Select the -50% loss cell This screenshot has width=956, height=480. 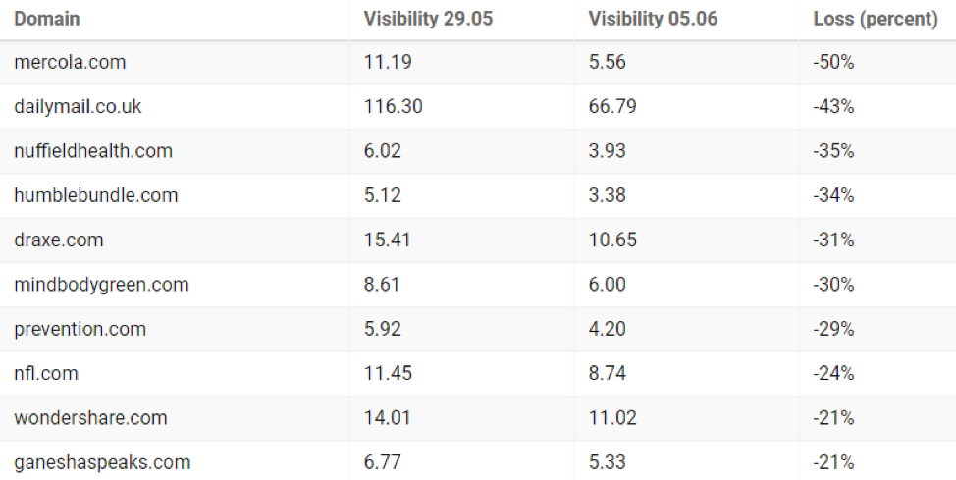[833, 62]
